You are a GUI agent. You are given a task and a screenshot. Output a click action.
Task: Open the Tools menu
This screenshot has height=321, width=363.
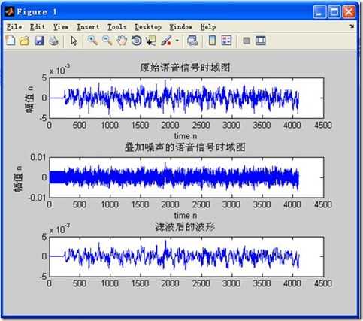tap(117, 27)
